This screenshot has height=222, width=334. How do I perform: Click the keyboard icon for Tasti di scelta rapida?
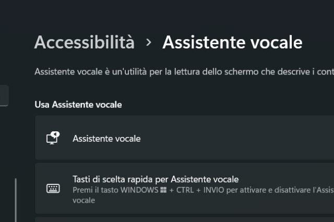53,188
